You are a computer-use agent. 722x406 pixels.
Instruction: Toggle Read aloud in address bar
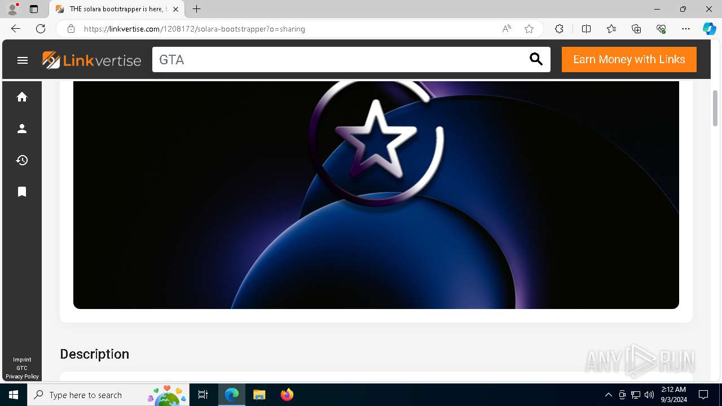pyautogui.click(x=507, y=29)
